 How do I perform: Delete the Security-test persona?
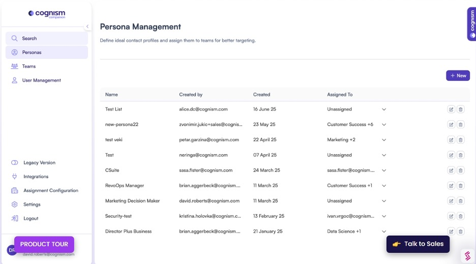[461, 216]
